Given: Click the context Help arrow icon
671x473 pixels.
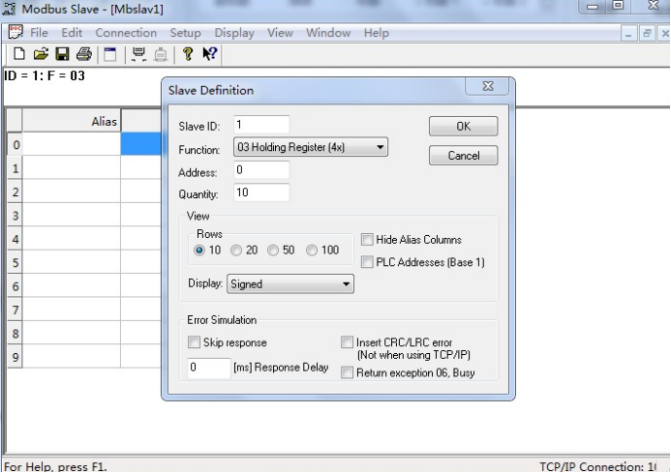Looking at the screenshot, I should point(210,54).
